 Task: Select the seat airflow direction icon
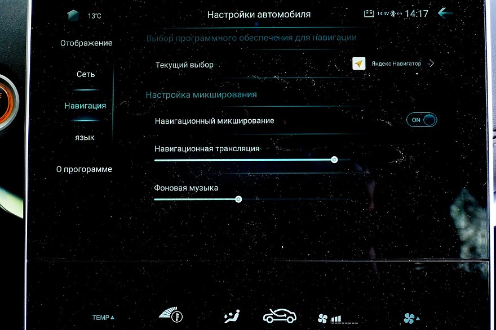[x=232, y=316]
